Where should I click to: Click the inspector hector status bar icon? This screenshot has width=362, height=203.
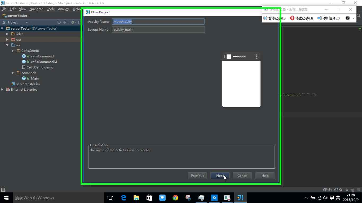coord(353,190)
